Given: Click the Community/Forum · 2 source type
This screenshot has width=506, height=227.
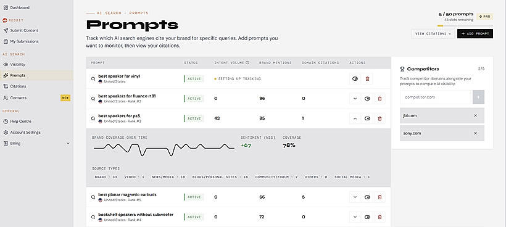Looking at the screenshot, I should pos(276,177).
